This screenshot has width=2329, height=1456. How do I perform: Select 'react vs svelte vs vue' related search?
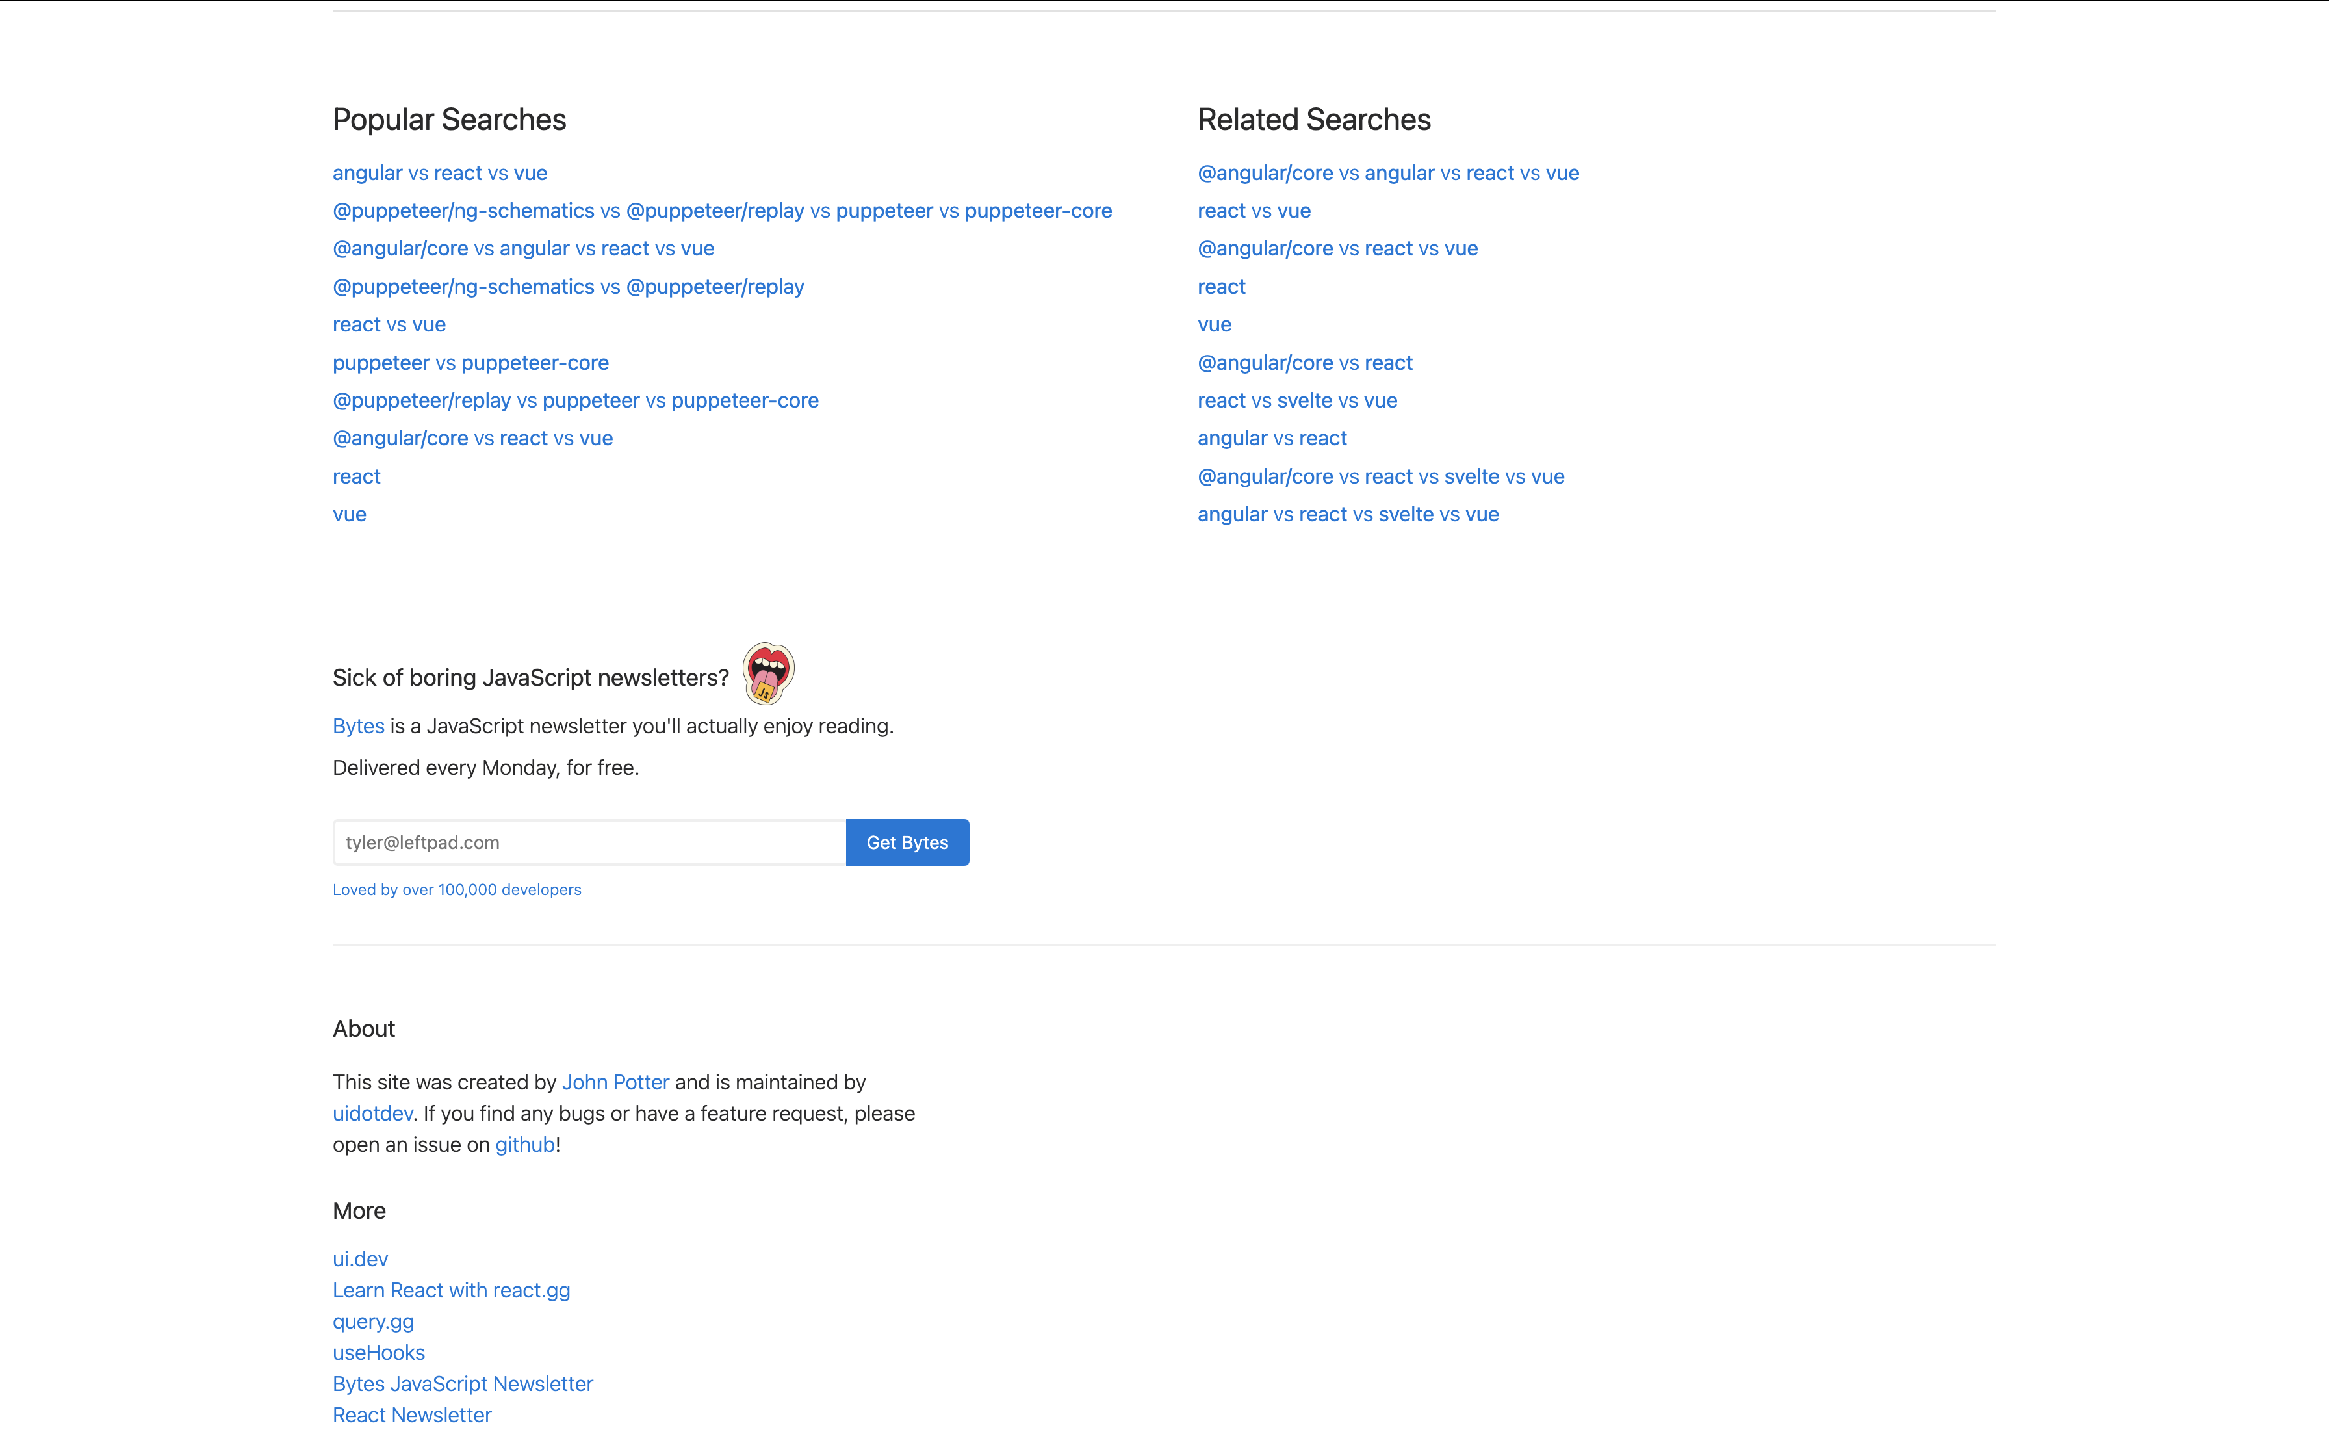point(1296,400)
